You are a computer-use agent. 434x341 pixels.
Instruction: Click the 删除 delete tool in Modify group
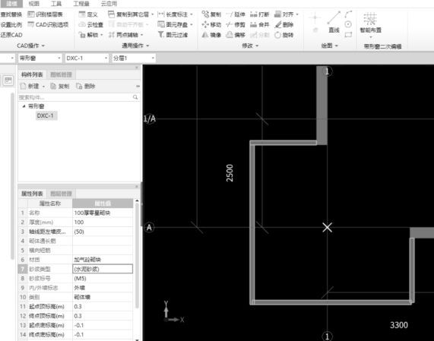284,24
